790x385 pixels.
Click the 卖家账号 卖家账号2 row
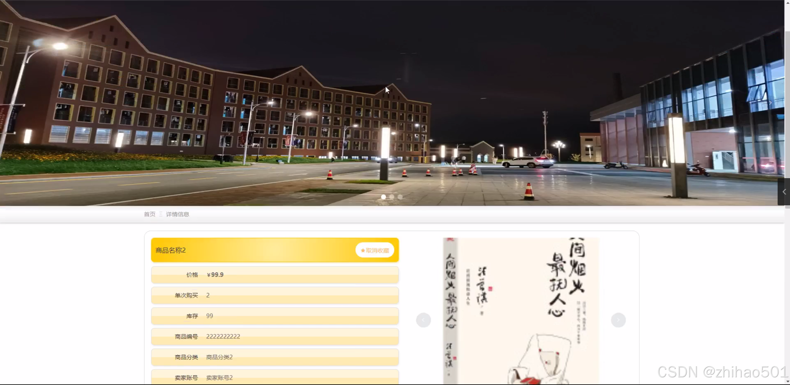[275, 378]
